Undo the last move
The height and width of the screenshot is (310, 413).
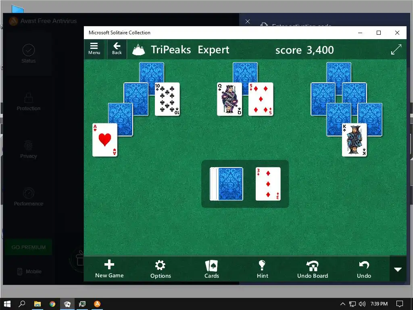(364, 269)
